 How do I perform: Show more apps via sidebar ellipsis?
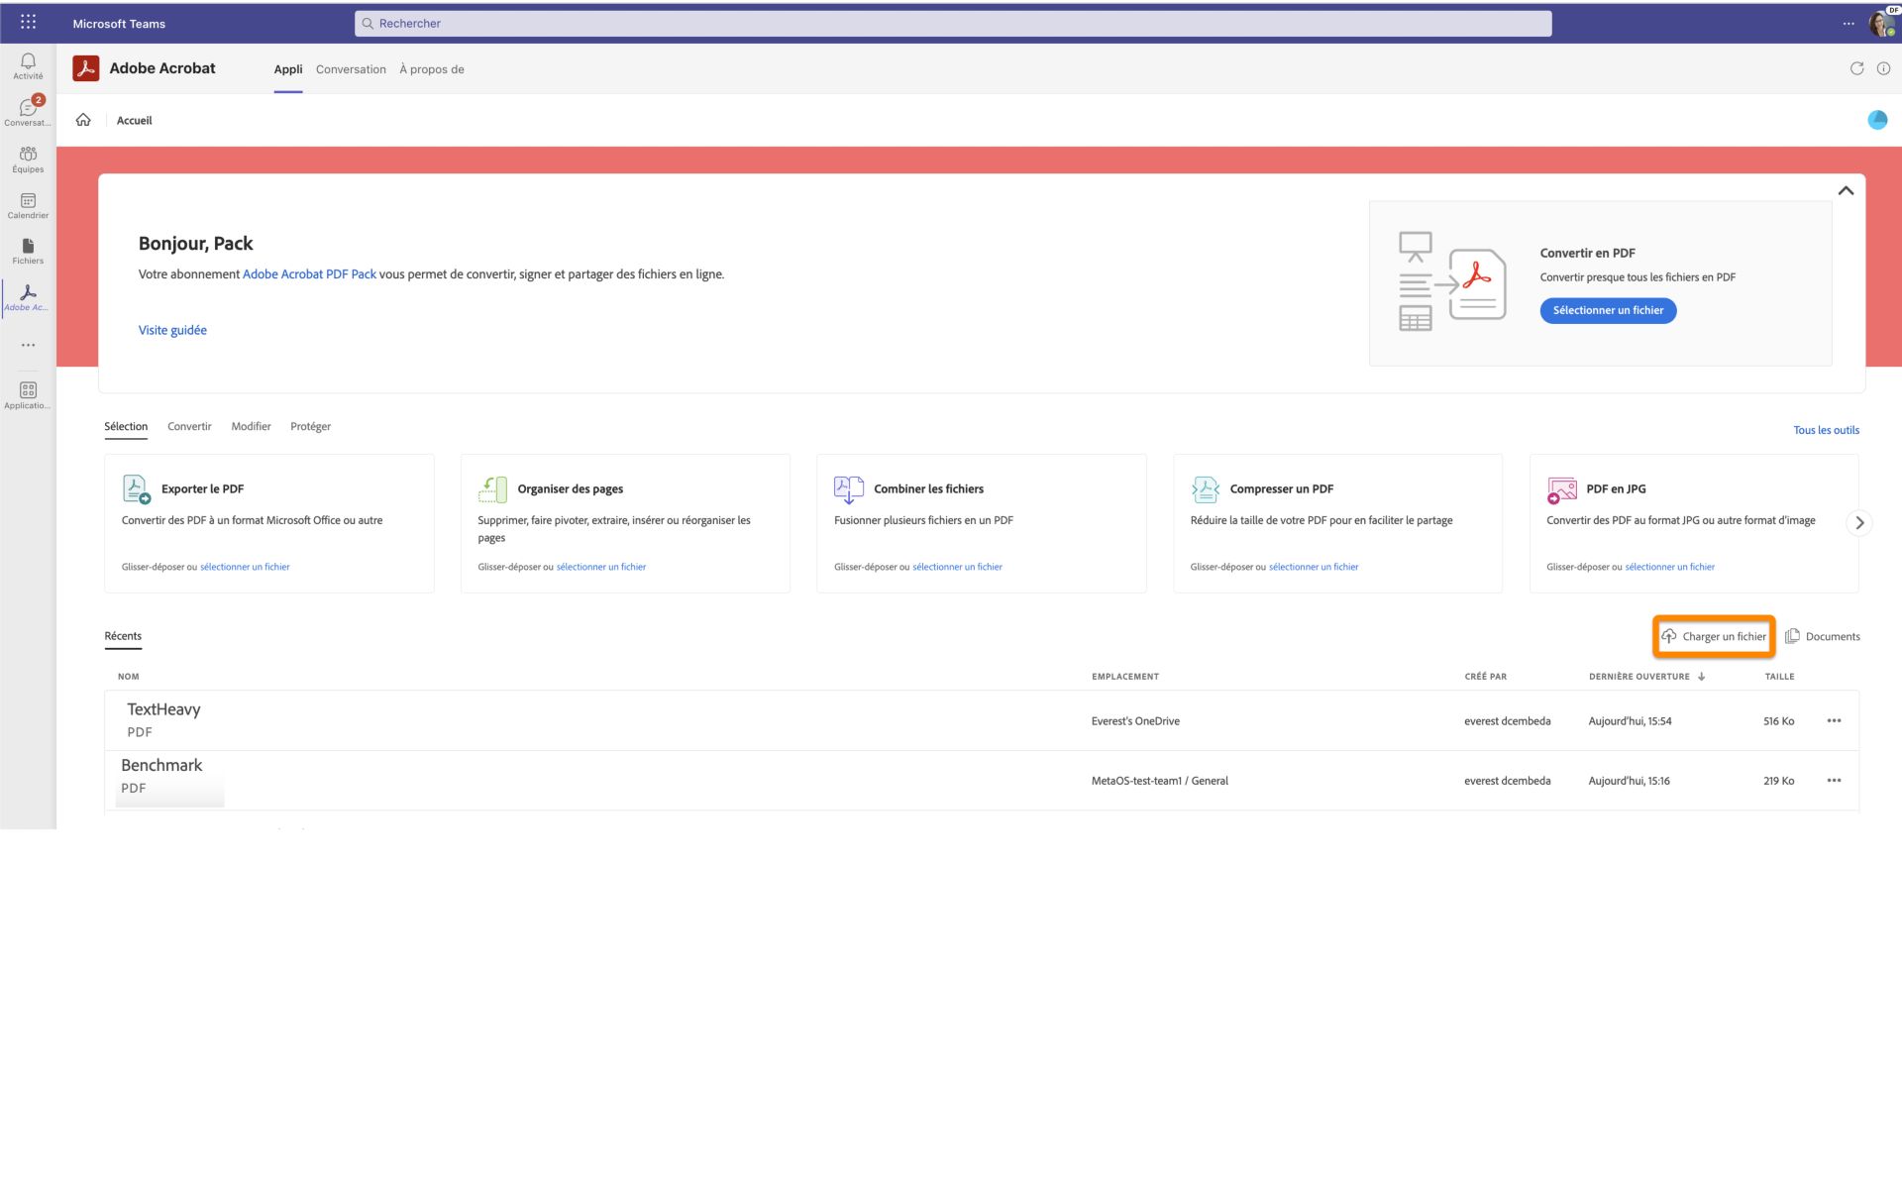pos(28,345)
